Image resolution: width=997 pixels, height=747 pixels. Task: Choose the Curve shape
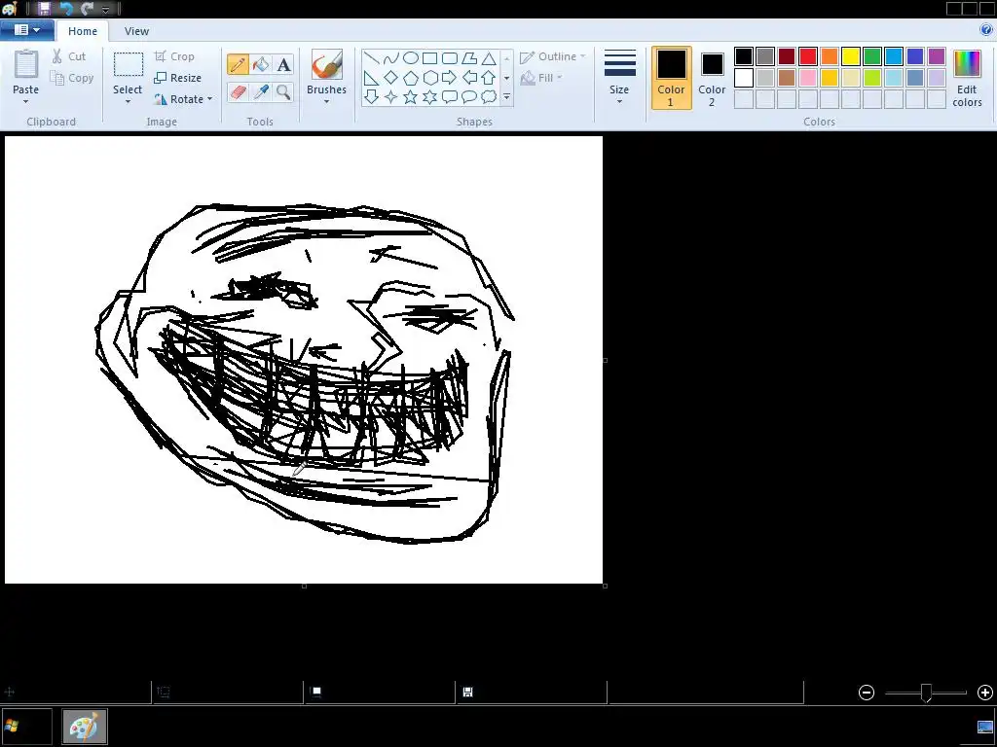pyautogui.click(x=391, y=58)
